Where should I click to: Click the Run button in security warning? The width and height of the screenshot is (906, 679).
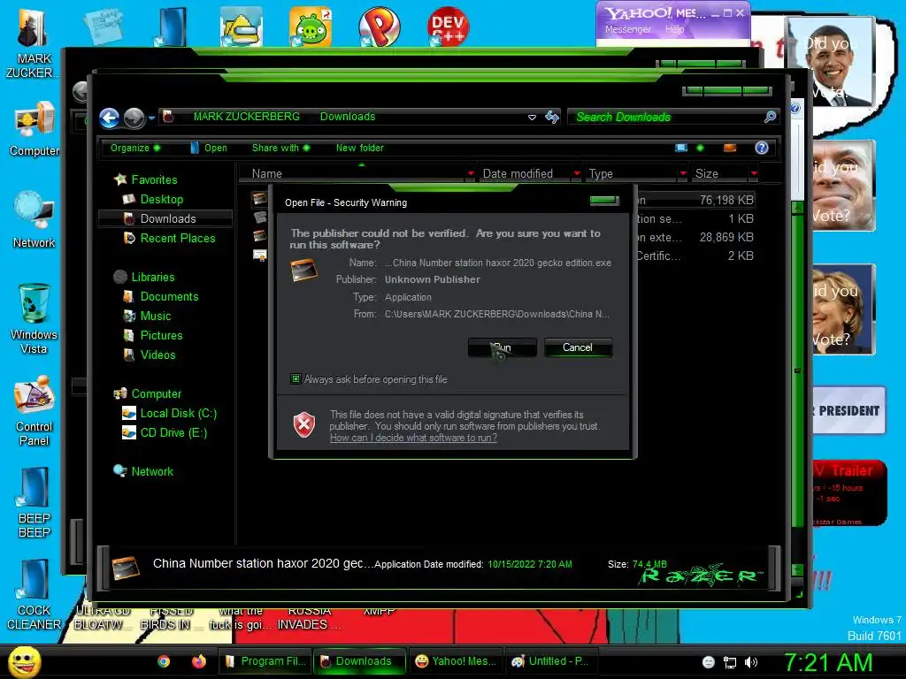[503, 347]
